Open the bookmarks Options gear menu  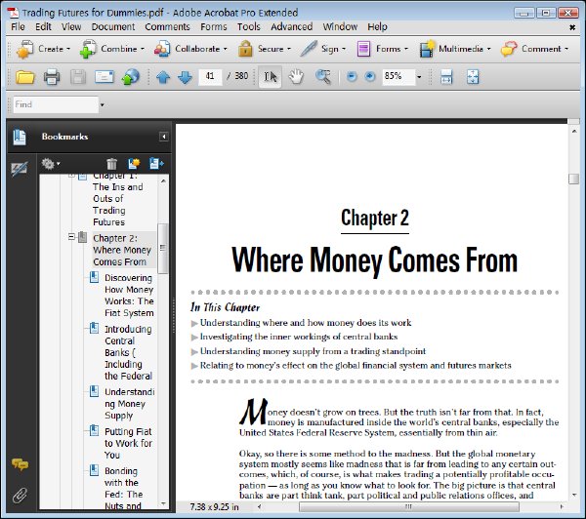tap(51, 164)
